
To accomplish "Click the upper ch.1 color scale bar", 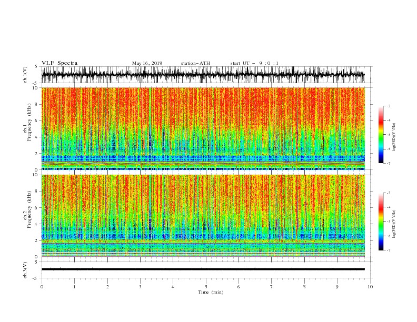I will coord(381,135).
